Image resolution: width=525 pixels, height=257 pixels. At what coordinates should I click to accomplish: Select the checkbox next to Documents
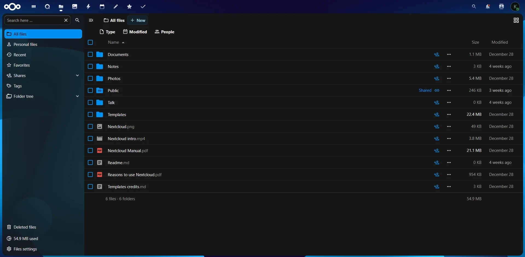pos(90,54)
